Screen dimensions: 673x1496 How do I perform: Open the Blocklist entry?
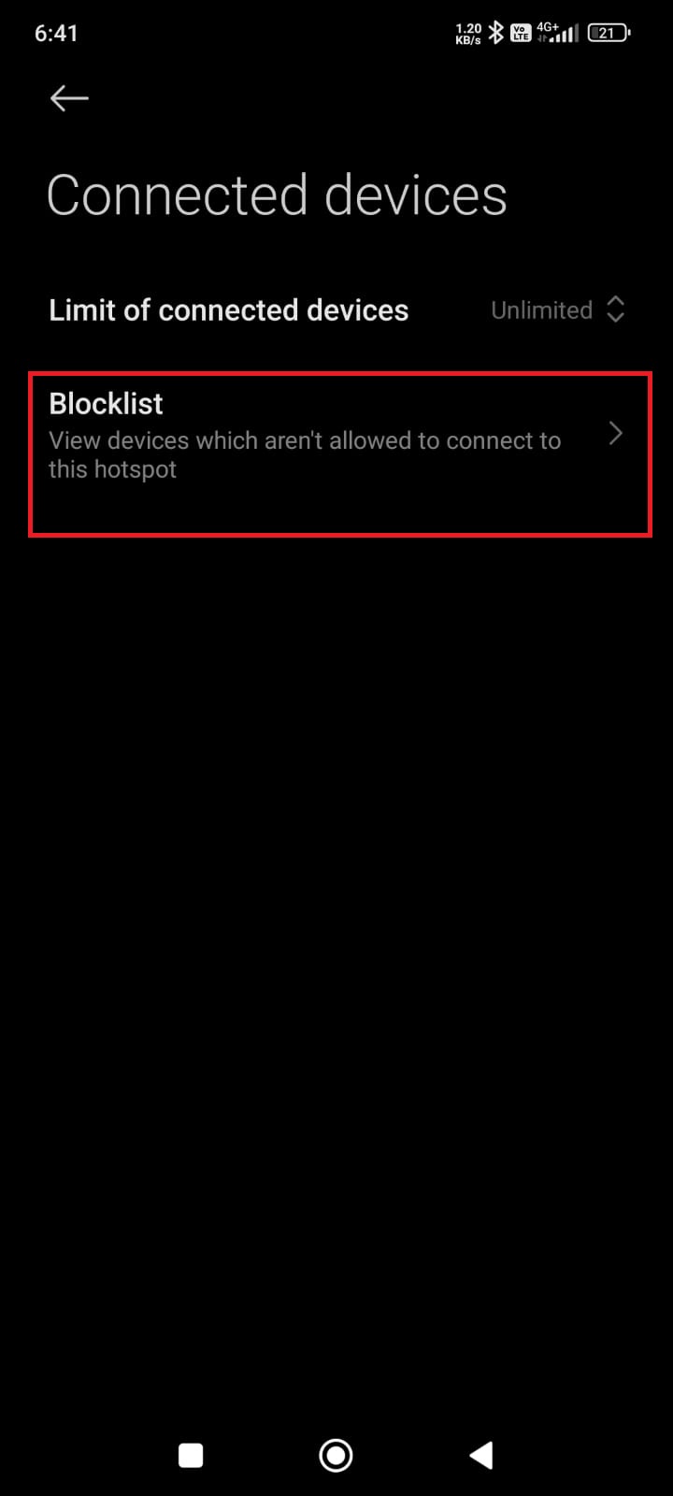click(339, 454)
